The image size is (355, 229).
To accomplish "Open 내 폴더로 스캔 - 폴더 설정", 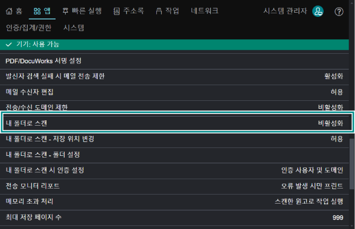I will point(174,155).
